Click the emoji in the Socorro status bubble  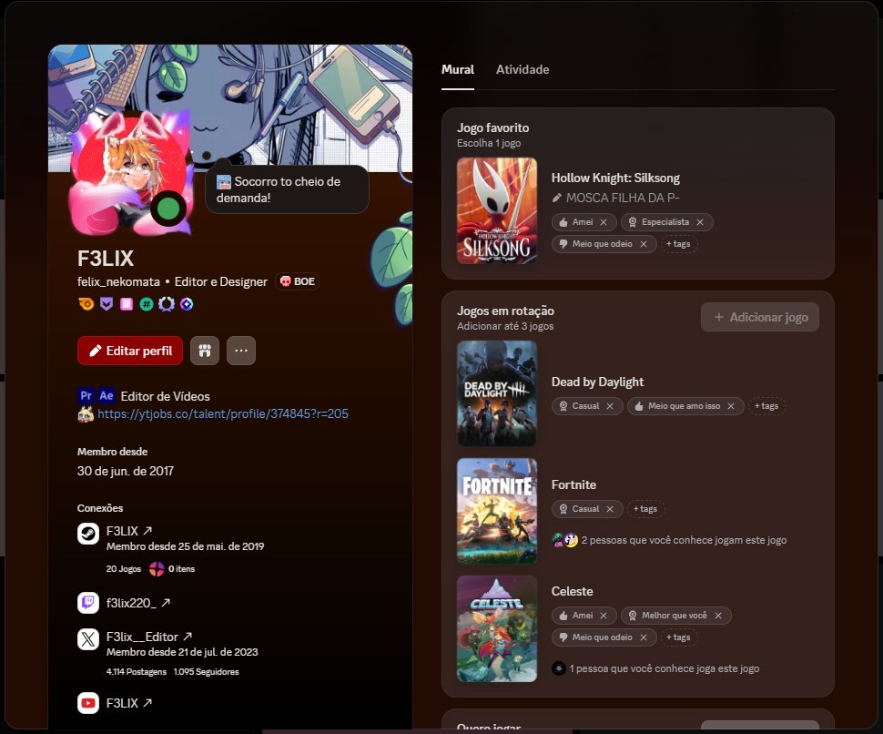pos(224,181)
